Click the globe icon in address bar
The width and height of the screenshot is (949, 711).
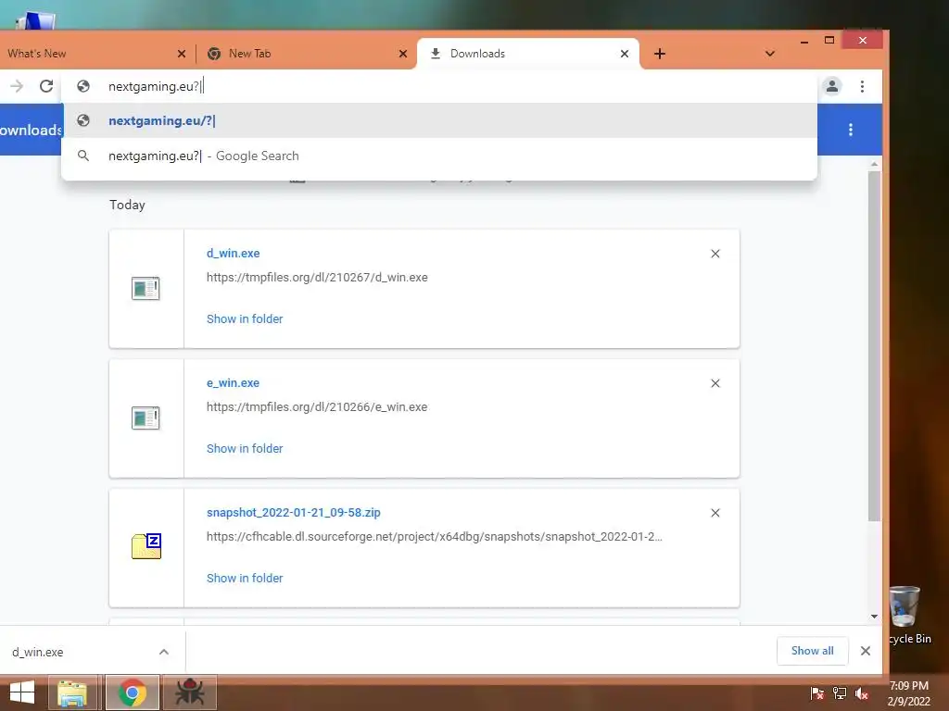point(83,86)
